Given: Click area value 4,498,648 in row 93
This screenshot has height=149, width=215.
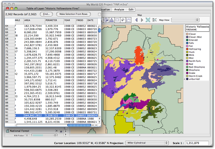Looking at the screenshot, I should [x=30, y=119].
